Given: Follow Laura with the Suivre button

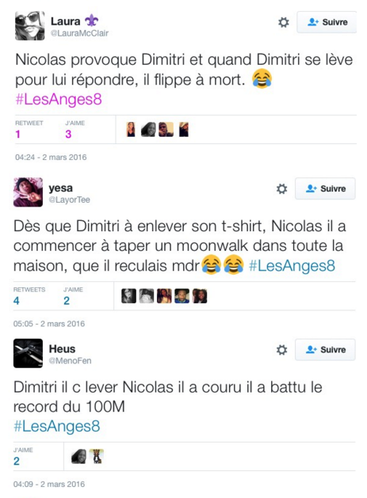Looking at the screenshot, I should [327, 22].
